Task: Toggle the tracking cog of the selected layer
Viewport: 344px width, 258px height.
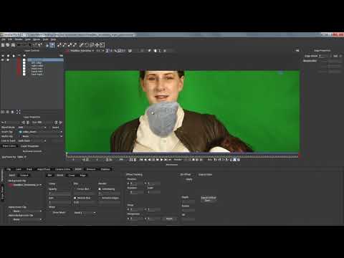Action: click(8, 60)
